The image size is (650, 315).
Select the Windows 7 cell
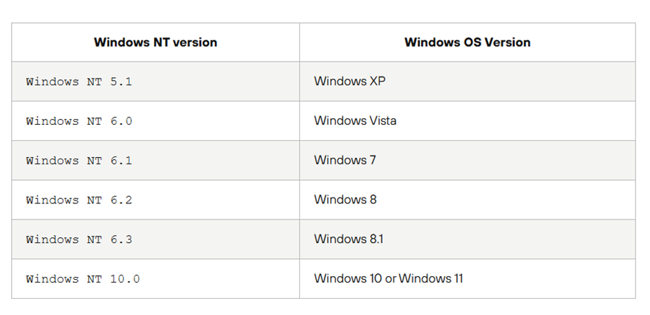click(345, 160)
